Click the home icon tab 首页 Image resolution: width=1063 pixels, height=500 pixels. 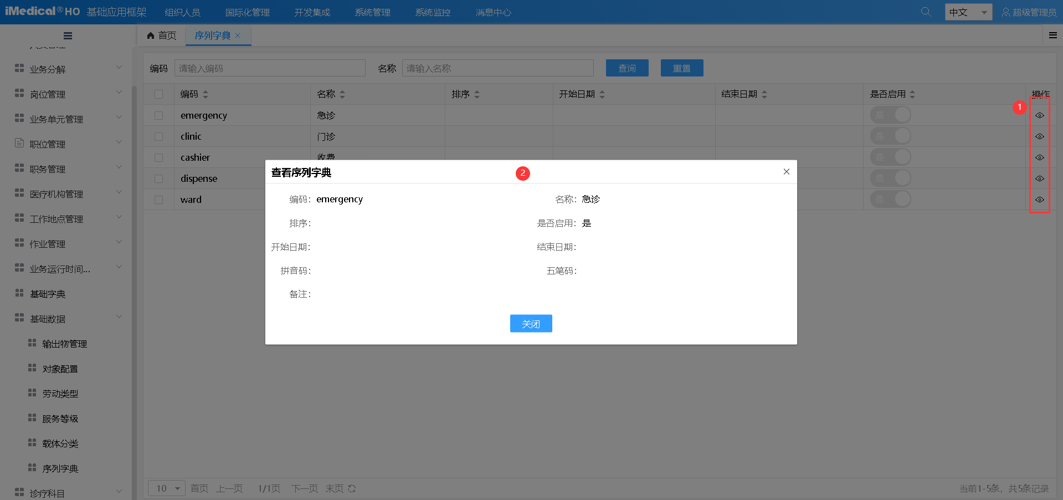[x=161, y=35]
